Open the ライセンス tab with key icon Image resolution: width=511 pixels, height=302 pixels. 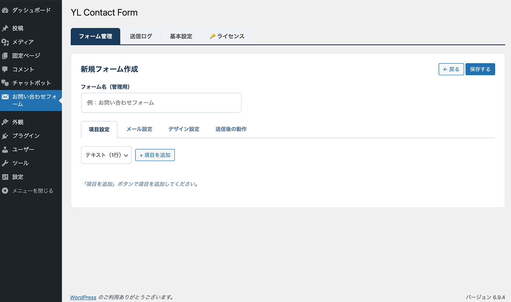(227, 36)
